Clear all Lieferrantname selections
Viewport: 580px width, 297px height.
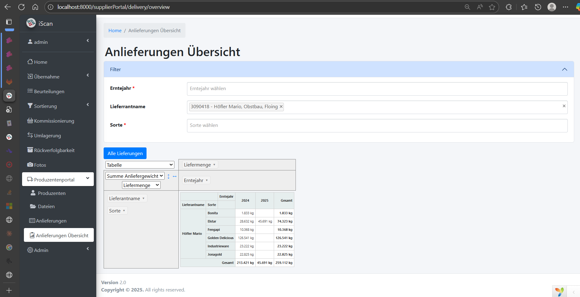(x=564, y=106)
